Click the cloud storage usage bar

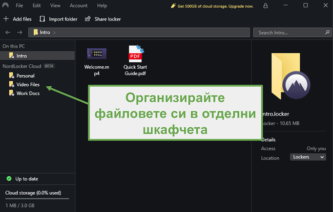37,199
